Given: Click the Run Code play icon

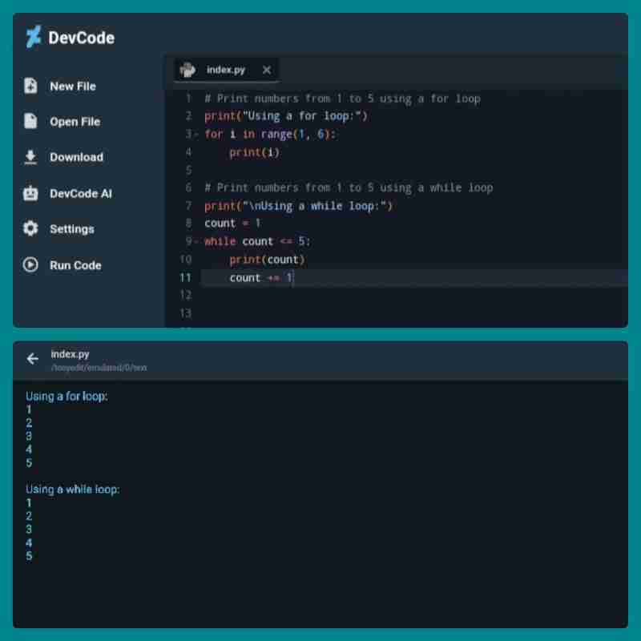Looking at the screenshot, I should pyautogui.click(x=30, y=264).
